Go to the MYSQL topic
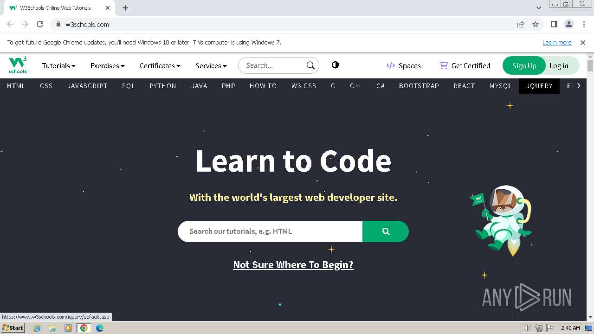Image resolution: width=594 pixels, height=334 pixels. click(501, 86)
